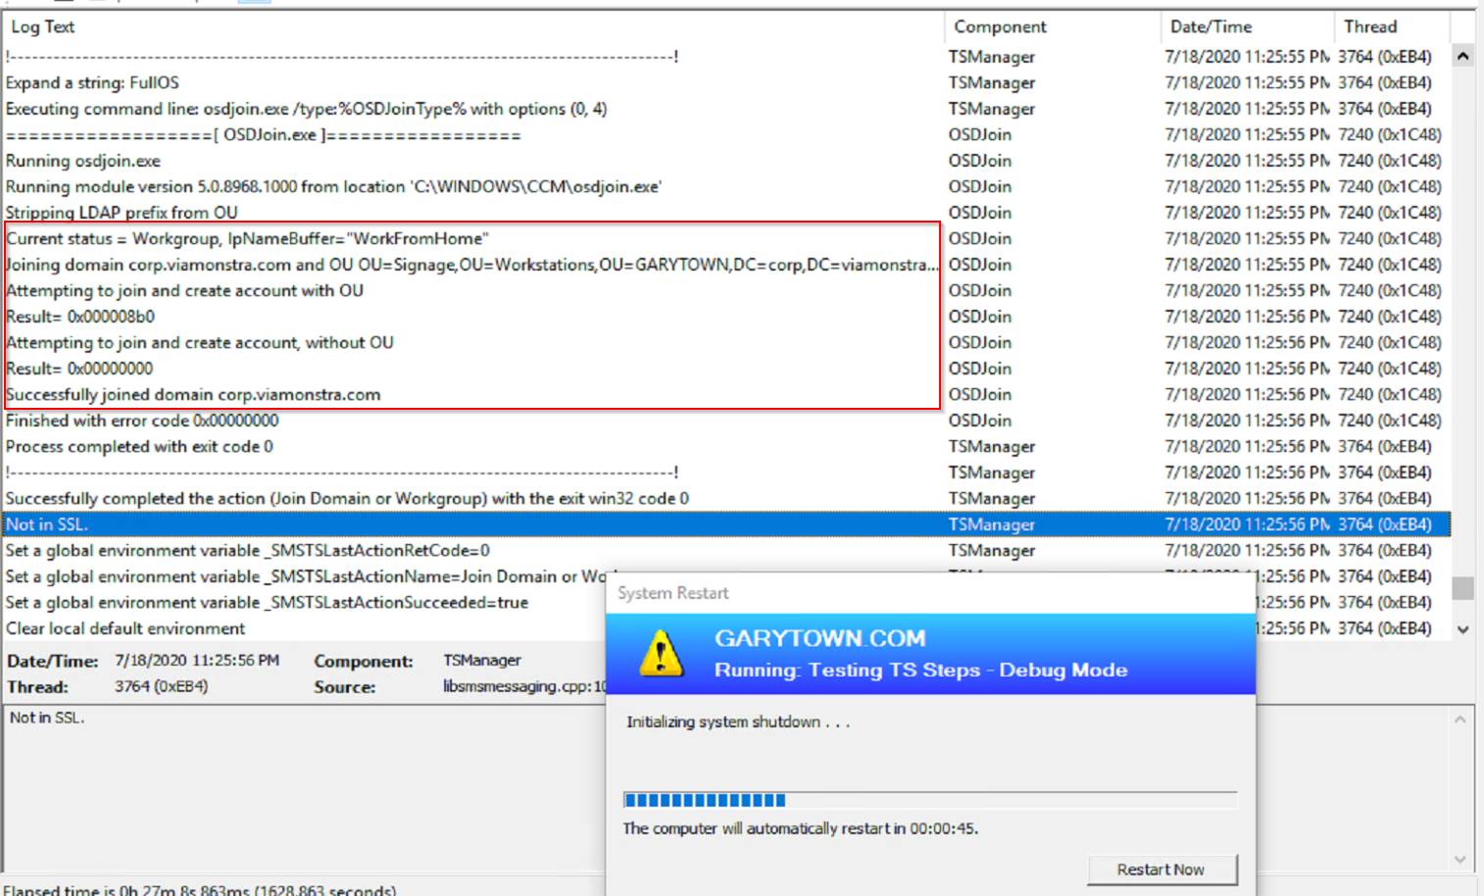
Task: Click the Date/Time column header
Action: tap(1211, 27)
